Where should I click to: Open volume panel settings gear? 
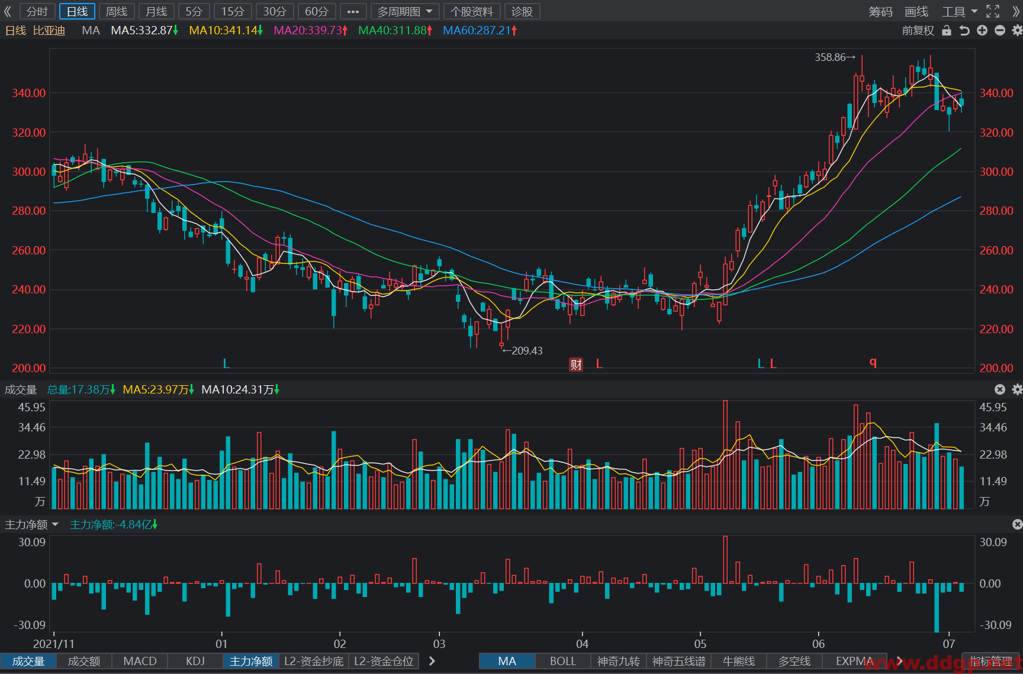tap(1017, 389)
